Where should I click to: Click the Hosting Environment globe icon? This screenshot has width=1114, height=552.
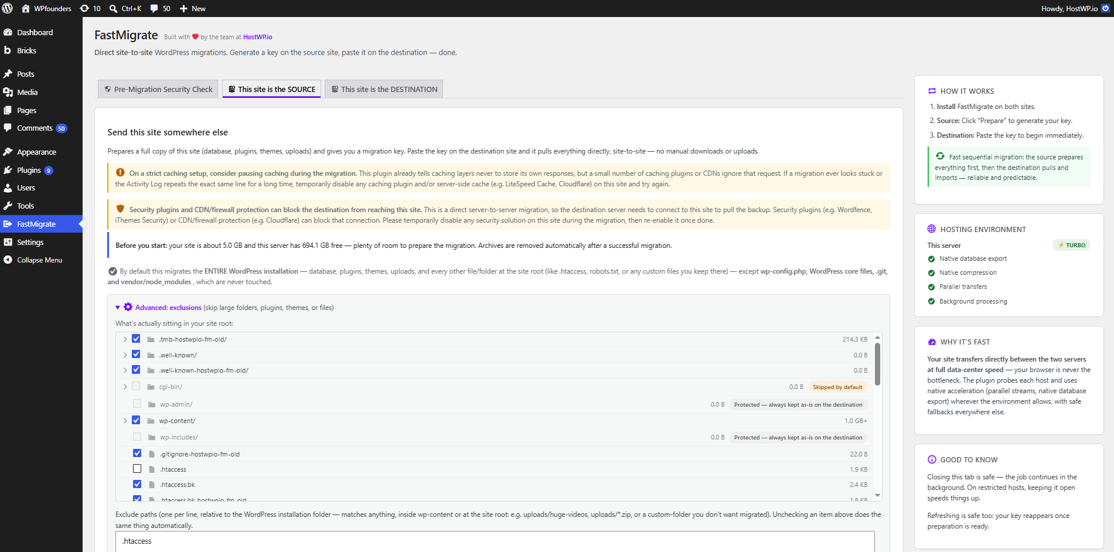click(932, 229)
